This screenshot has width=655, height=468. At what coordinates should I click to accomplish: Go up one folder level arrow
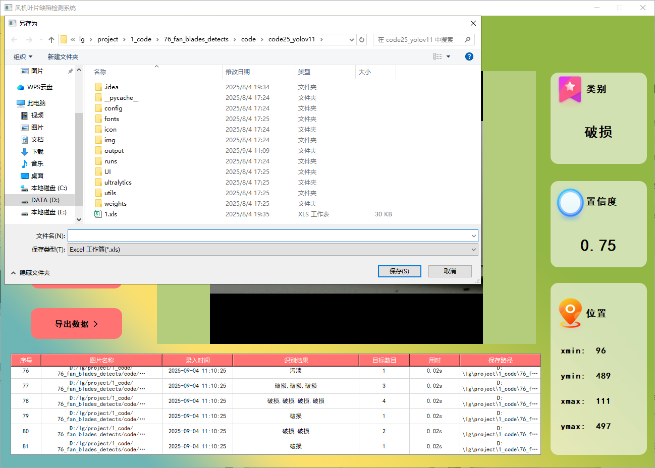[51, 39]
